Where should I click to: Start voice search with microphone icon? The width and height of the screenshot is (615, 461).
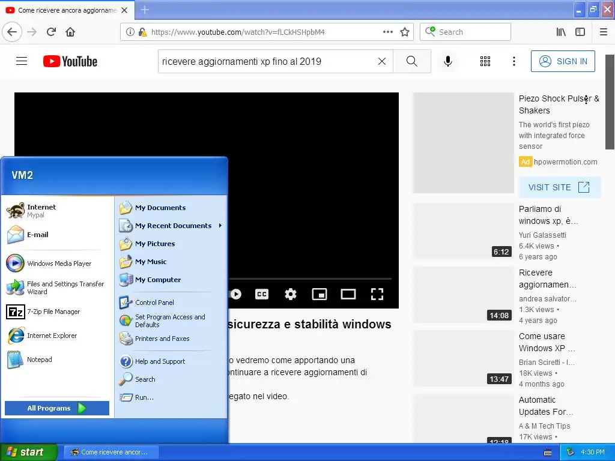[x=448, y=61]
